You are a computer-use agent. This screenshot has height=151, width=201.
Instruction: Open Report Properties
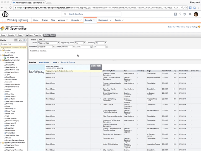pyautogui.click(x=34, y=35)
